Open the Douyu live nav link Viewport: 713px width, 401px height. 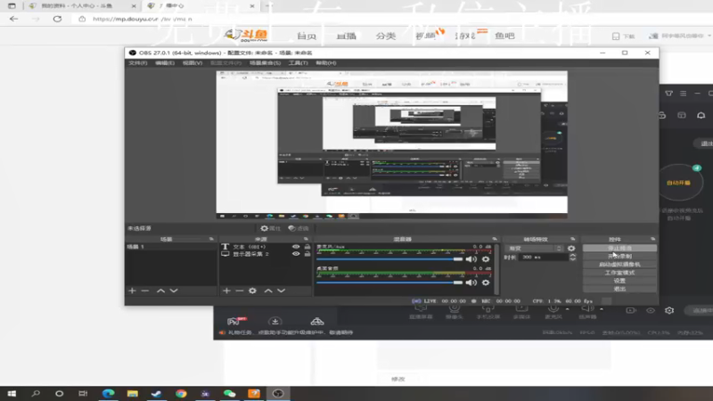(x=346, y=36)
